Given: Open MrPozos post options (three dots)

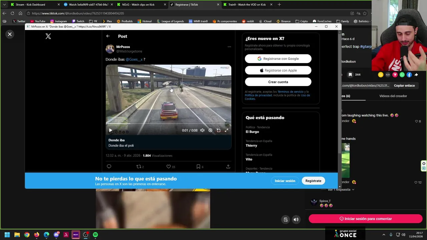Looking at the screenshot, I should 229,47.
